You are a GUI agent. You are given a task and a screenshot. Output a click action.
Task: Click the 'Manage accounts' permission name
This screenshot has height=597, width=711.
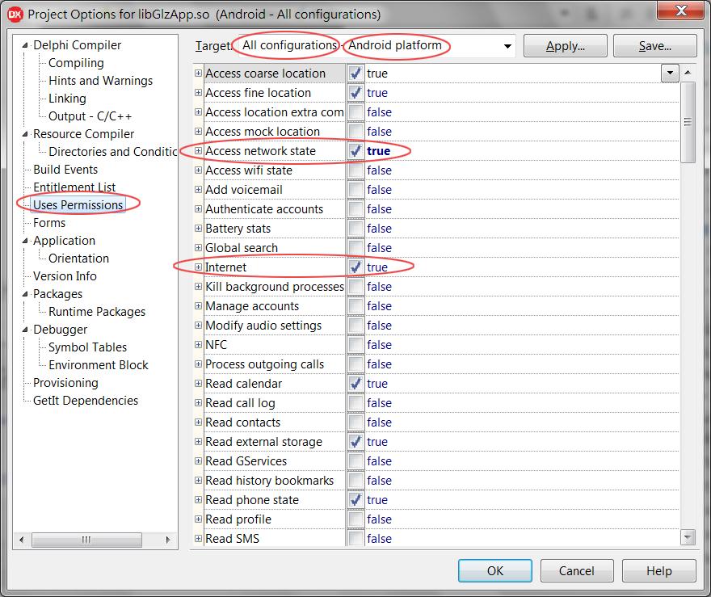tap(252, 306)
